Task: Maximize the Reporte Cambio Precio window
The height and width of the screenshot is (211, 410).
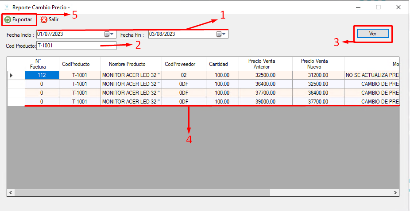Action: pos(378,8)
